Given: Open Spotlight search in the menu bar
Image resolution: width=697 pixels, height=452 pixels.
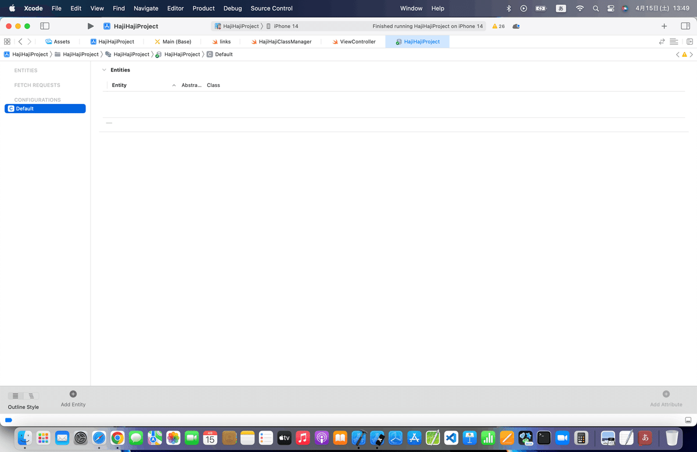Looking at the screenshot, I should coord(595,8).
